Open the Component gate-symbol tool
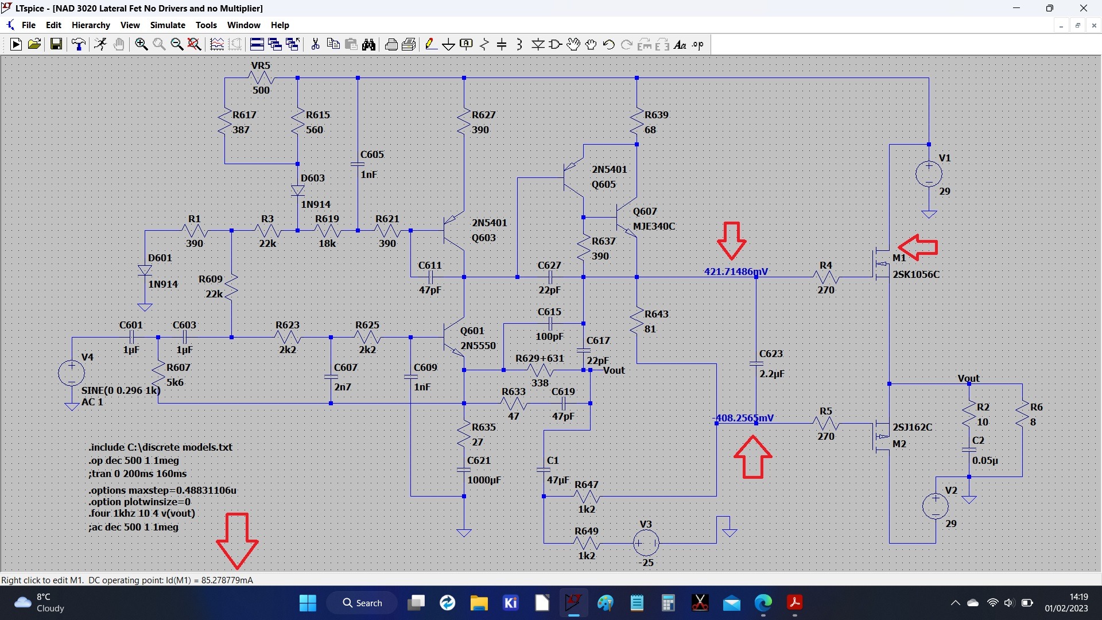The height and width of the screenshot is (620, 1102). (x=556, y=45)
